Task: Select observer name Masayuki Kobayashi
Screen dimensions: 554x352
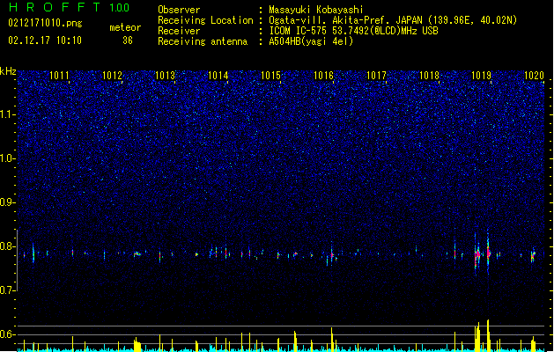Action: tap(316, 10)
